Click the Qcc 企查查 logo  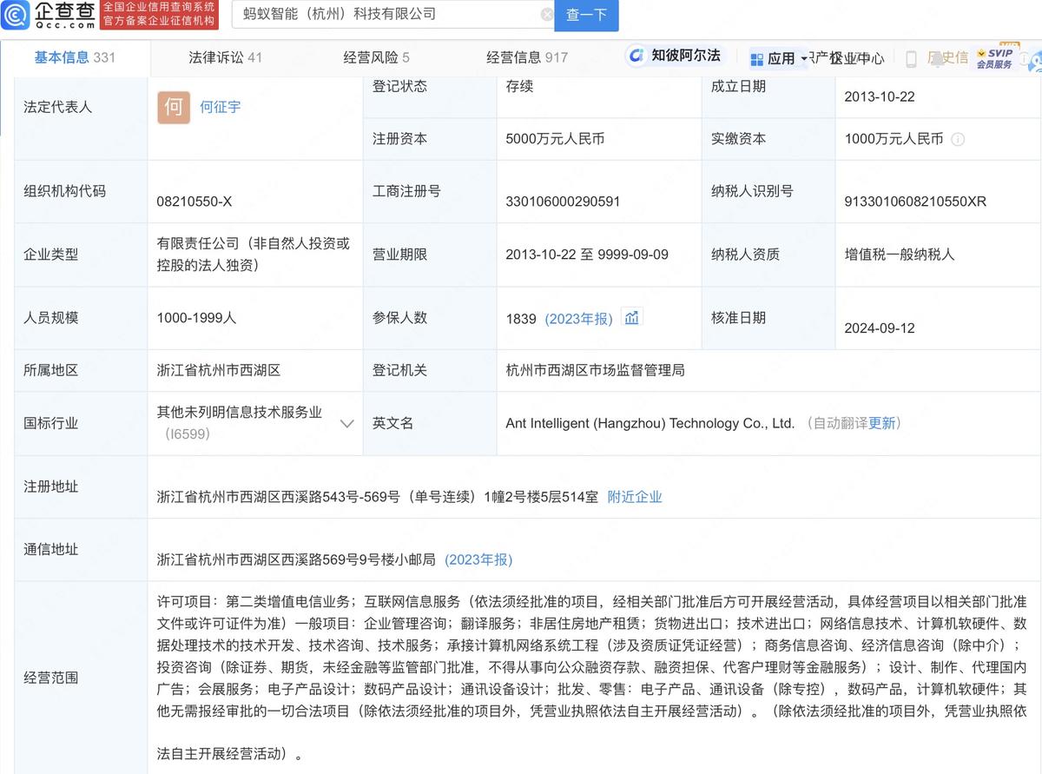click(x=49, y=14)
